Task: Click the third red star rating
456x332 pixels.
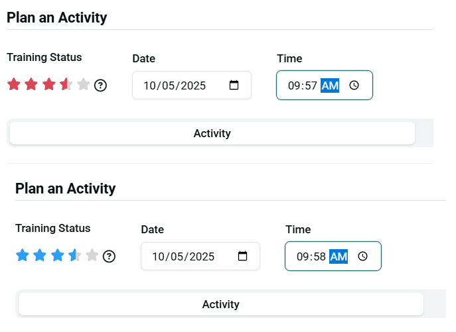Action: click(48, 85)
